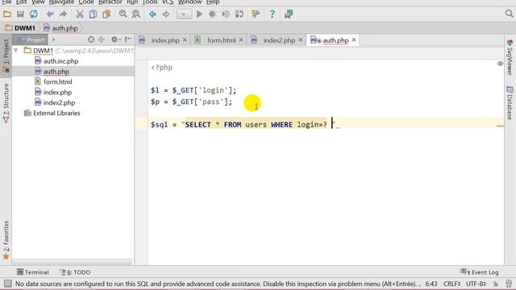Open the Terminal tool window

(33, 272)
